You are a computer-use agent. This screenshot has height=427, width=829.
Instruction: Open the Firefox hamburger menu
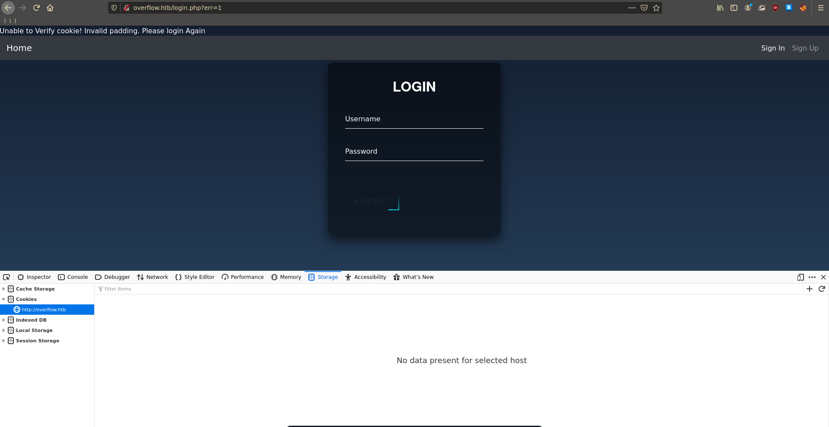pyautogui.click(x=820, y=8)
